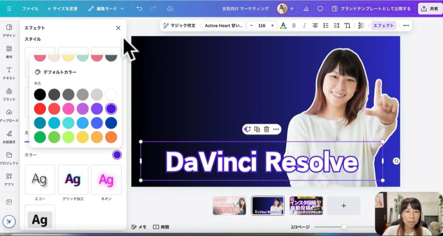Open the 編集モード dropdown
The height and width of the screenshot is (236, 443).
pos(106,9)
